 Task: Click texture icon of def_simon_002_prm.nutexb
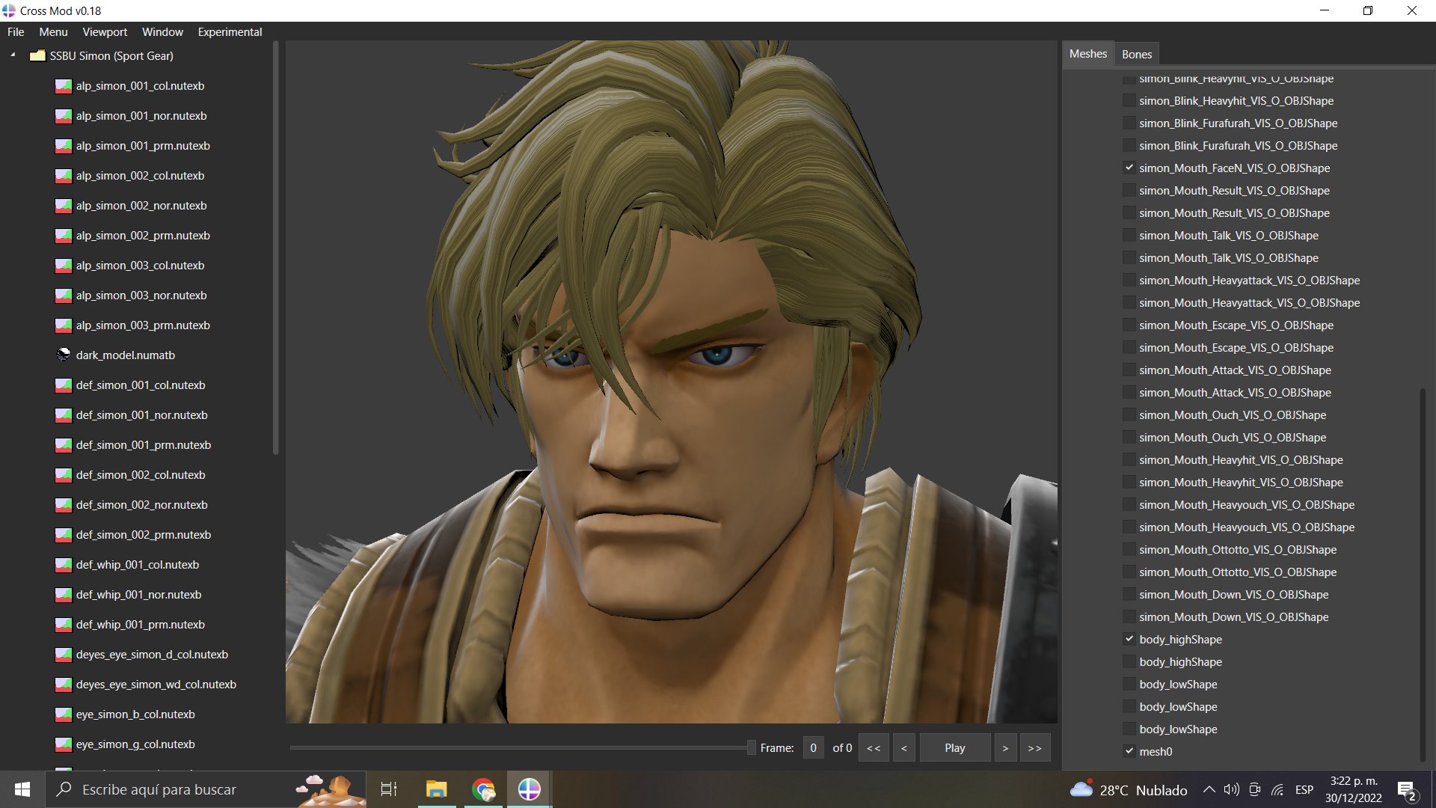pyautogui.click(x=64, y=535)
